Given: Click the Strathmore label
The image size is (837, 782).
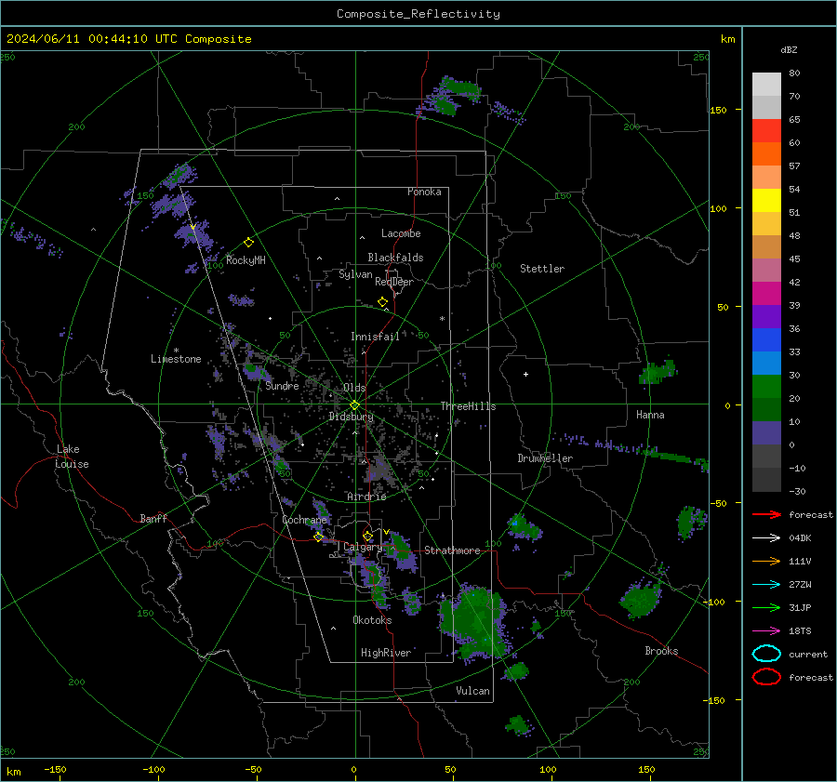Looking at the screenshot, I should click(452, 550).
